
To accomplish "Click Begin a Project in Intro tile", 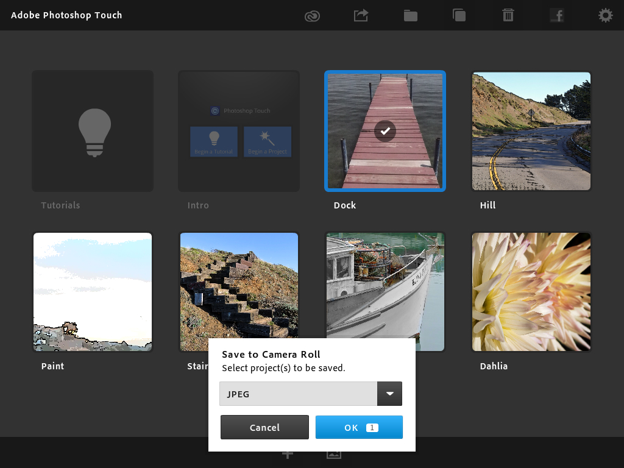I will pyautogui.click(x=267, y=142).
